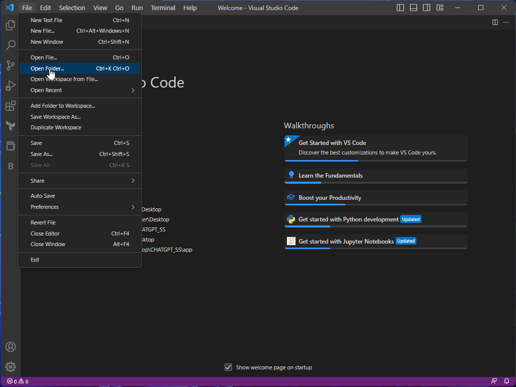
Task: Open the Search view icon
Action: (x=11, y=45)
